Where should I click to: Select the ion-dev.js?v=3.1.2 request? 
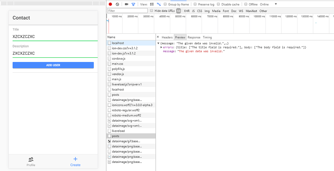131,54
